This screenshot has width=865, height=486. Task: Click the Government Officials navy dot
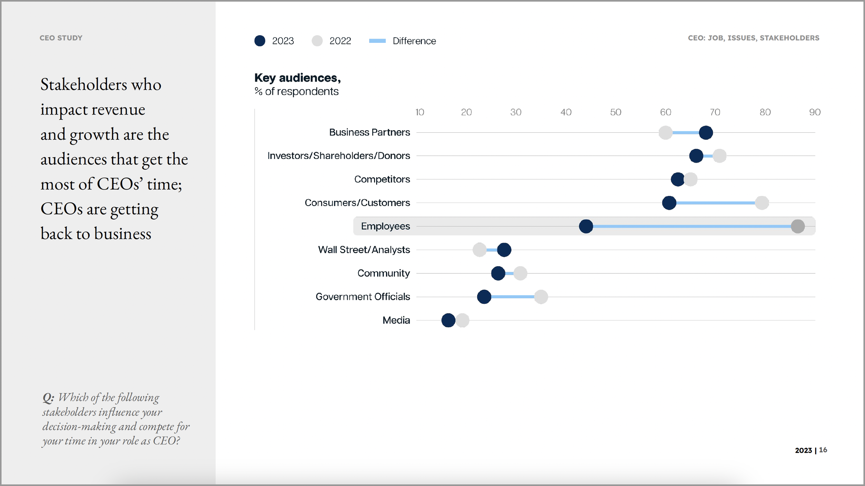coord(484,297)
